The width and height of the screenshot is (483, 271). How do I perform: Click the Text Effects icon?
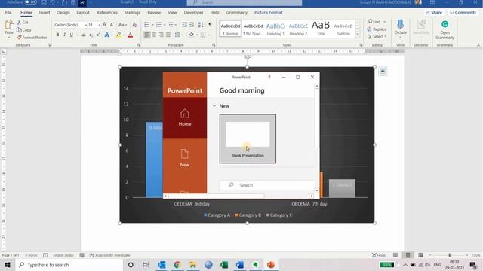(106, 35)
